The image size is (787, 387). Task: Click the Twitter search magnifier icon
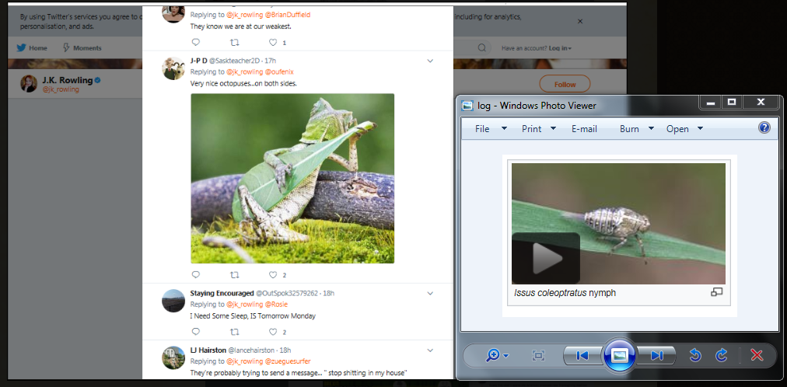482,47
